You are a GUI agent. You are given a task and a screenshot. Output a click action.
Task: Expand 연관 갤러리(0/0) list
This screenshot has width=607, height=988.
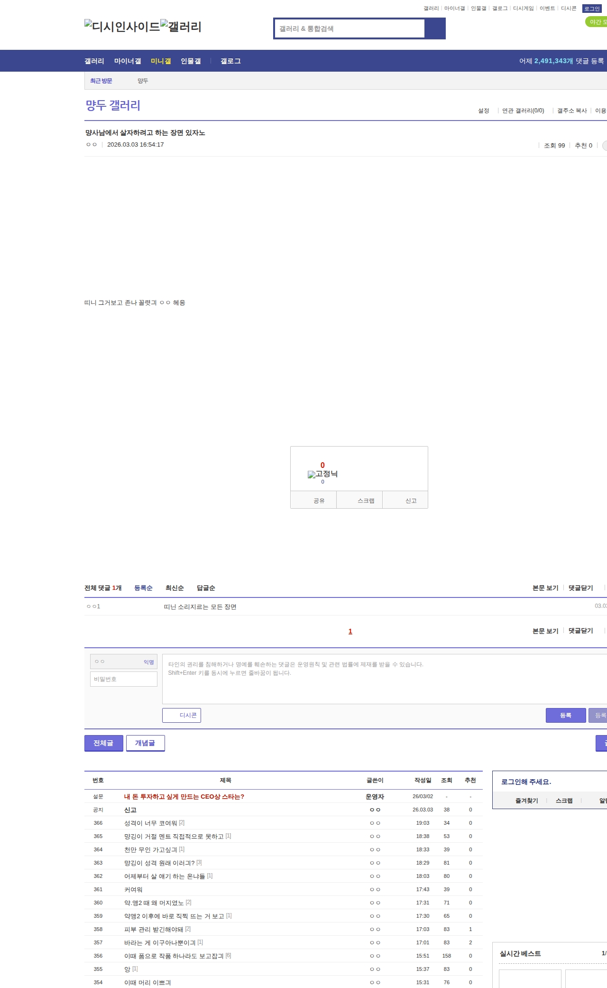click(523, 111)
